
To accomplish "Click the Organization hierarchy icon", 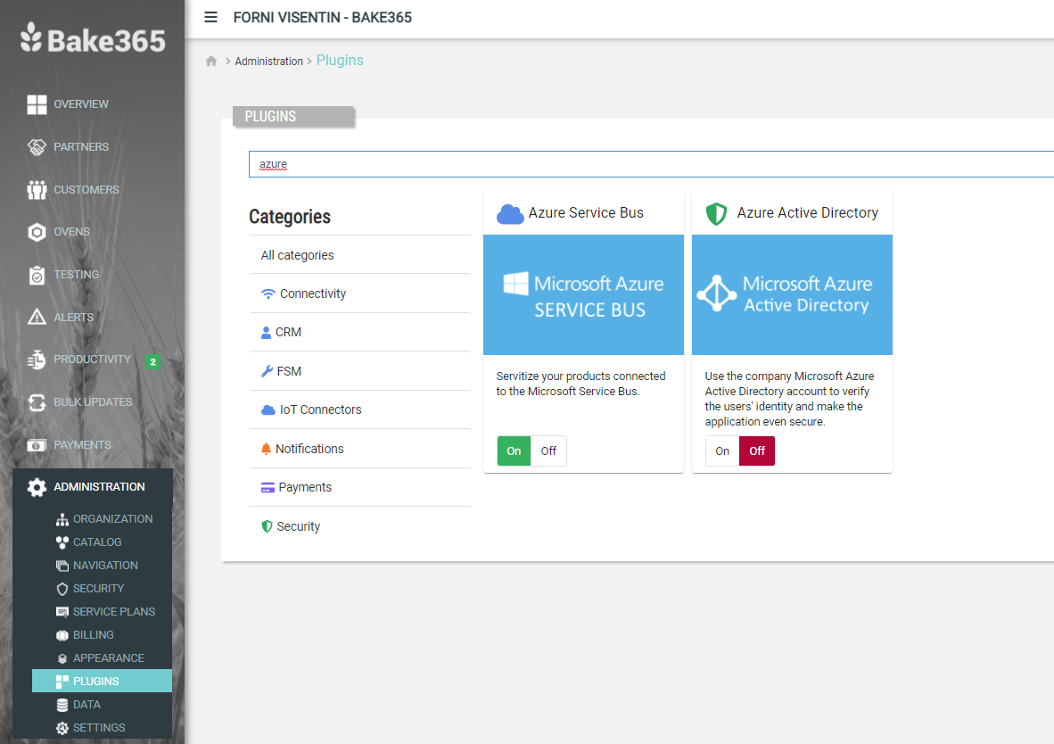I will click(62, 519).
